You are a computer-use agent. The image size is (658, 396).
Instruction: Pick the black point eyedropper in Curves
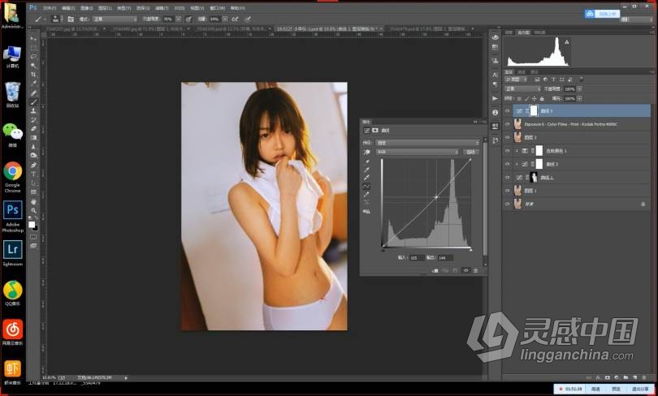pyautogui.click(x=366, y=161)
